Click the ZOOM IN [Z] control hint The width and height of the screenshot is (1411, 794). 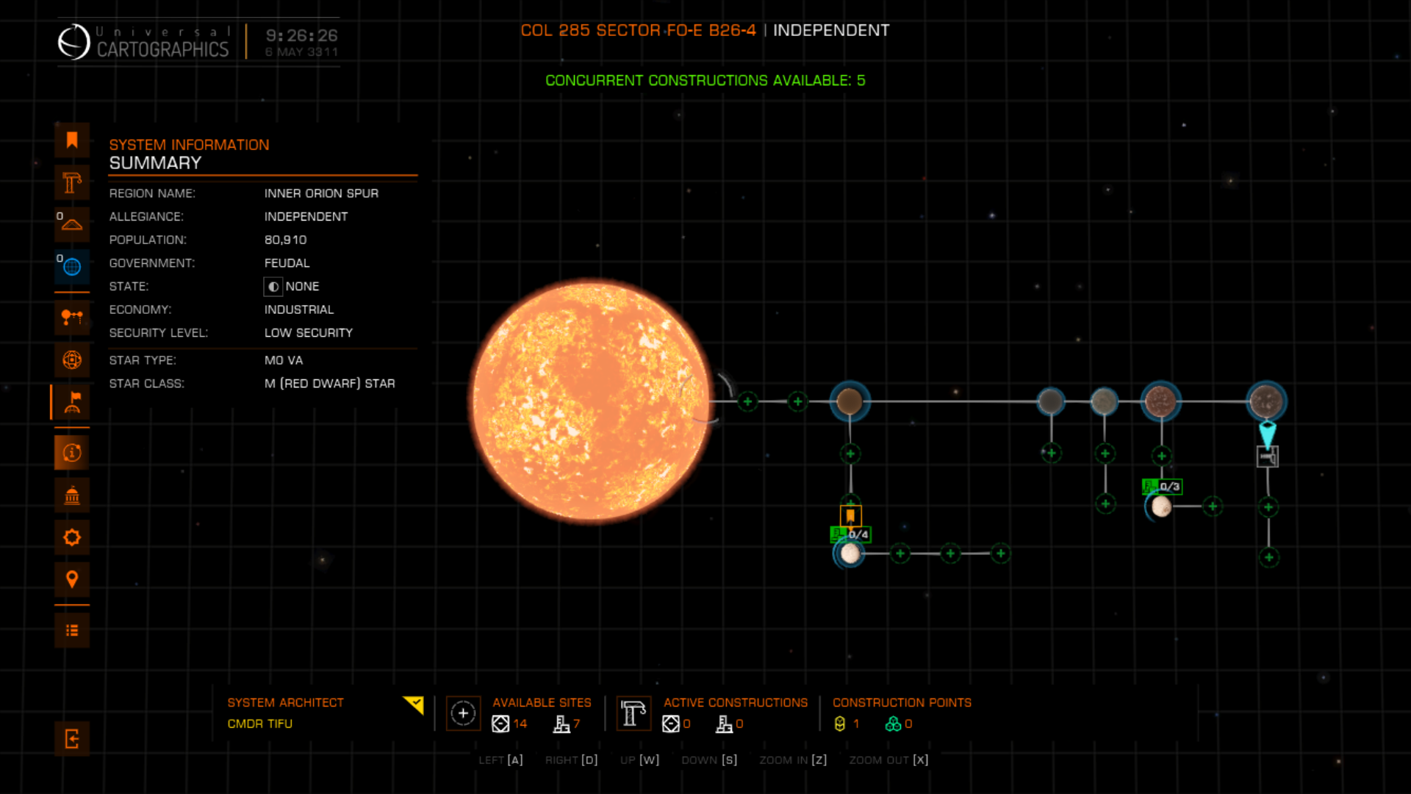click(793, 760)
